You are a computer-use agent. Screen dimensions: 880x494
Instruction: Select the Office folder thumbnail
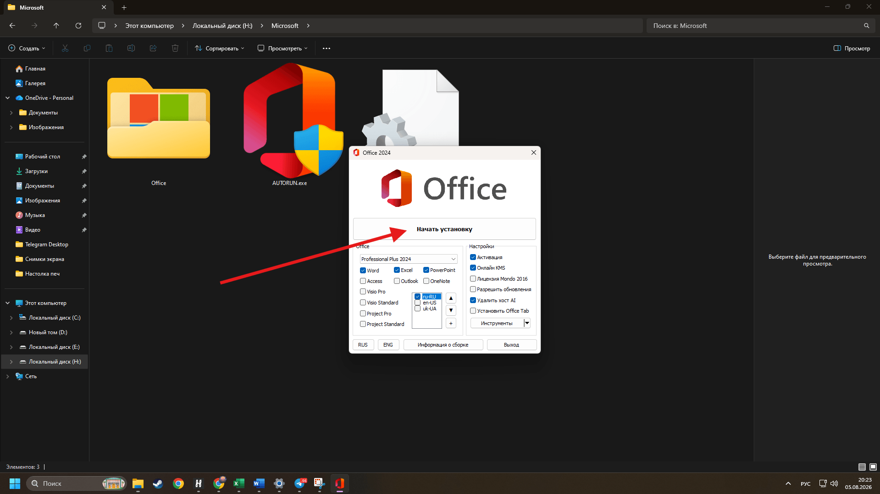159,118
